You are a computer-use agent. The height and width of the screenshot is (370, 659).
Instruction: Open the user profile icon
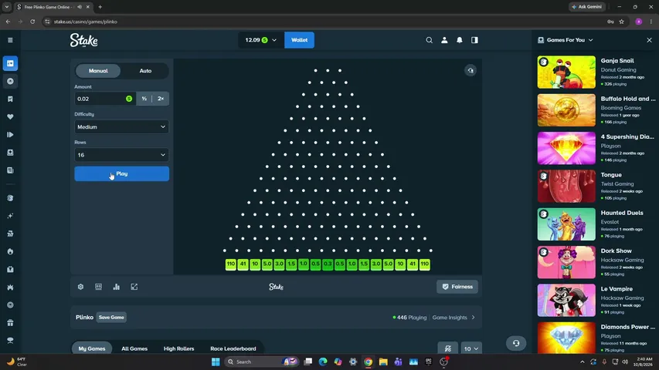[x=444, y=40]
